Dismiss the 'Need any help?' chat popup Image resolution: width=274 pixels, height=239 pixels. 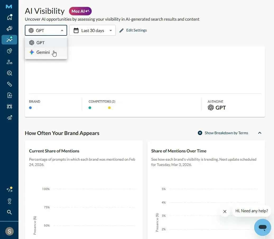[225, 211]
